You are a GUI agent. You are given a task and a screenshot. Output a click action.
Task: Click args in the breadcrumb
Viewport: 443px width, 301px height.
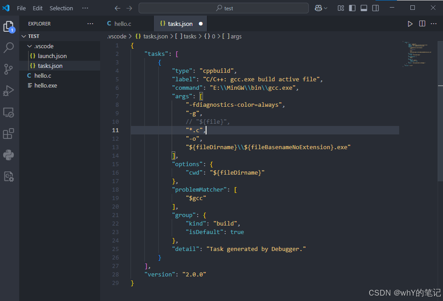[232, 37]
